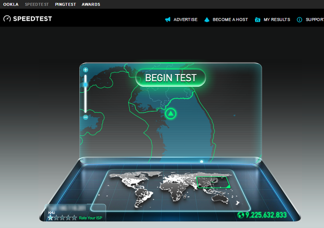Zoom out the map with minus icon
The image size is (324, 228).
(x=85, y=117)
